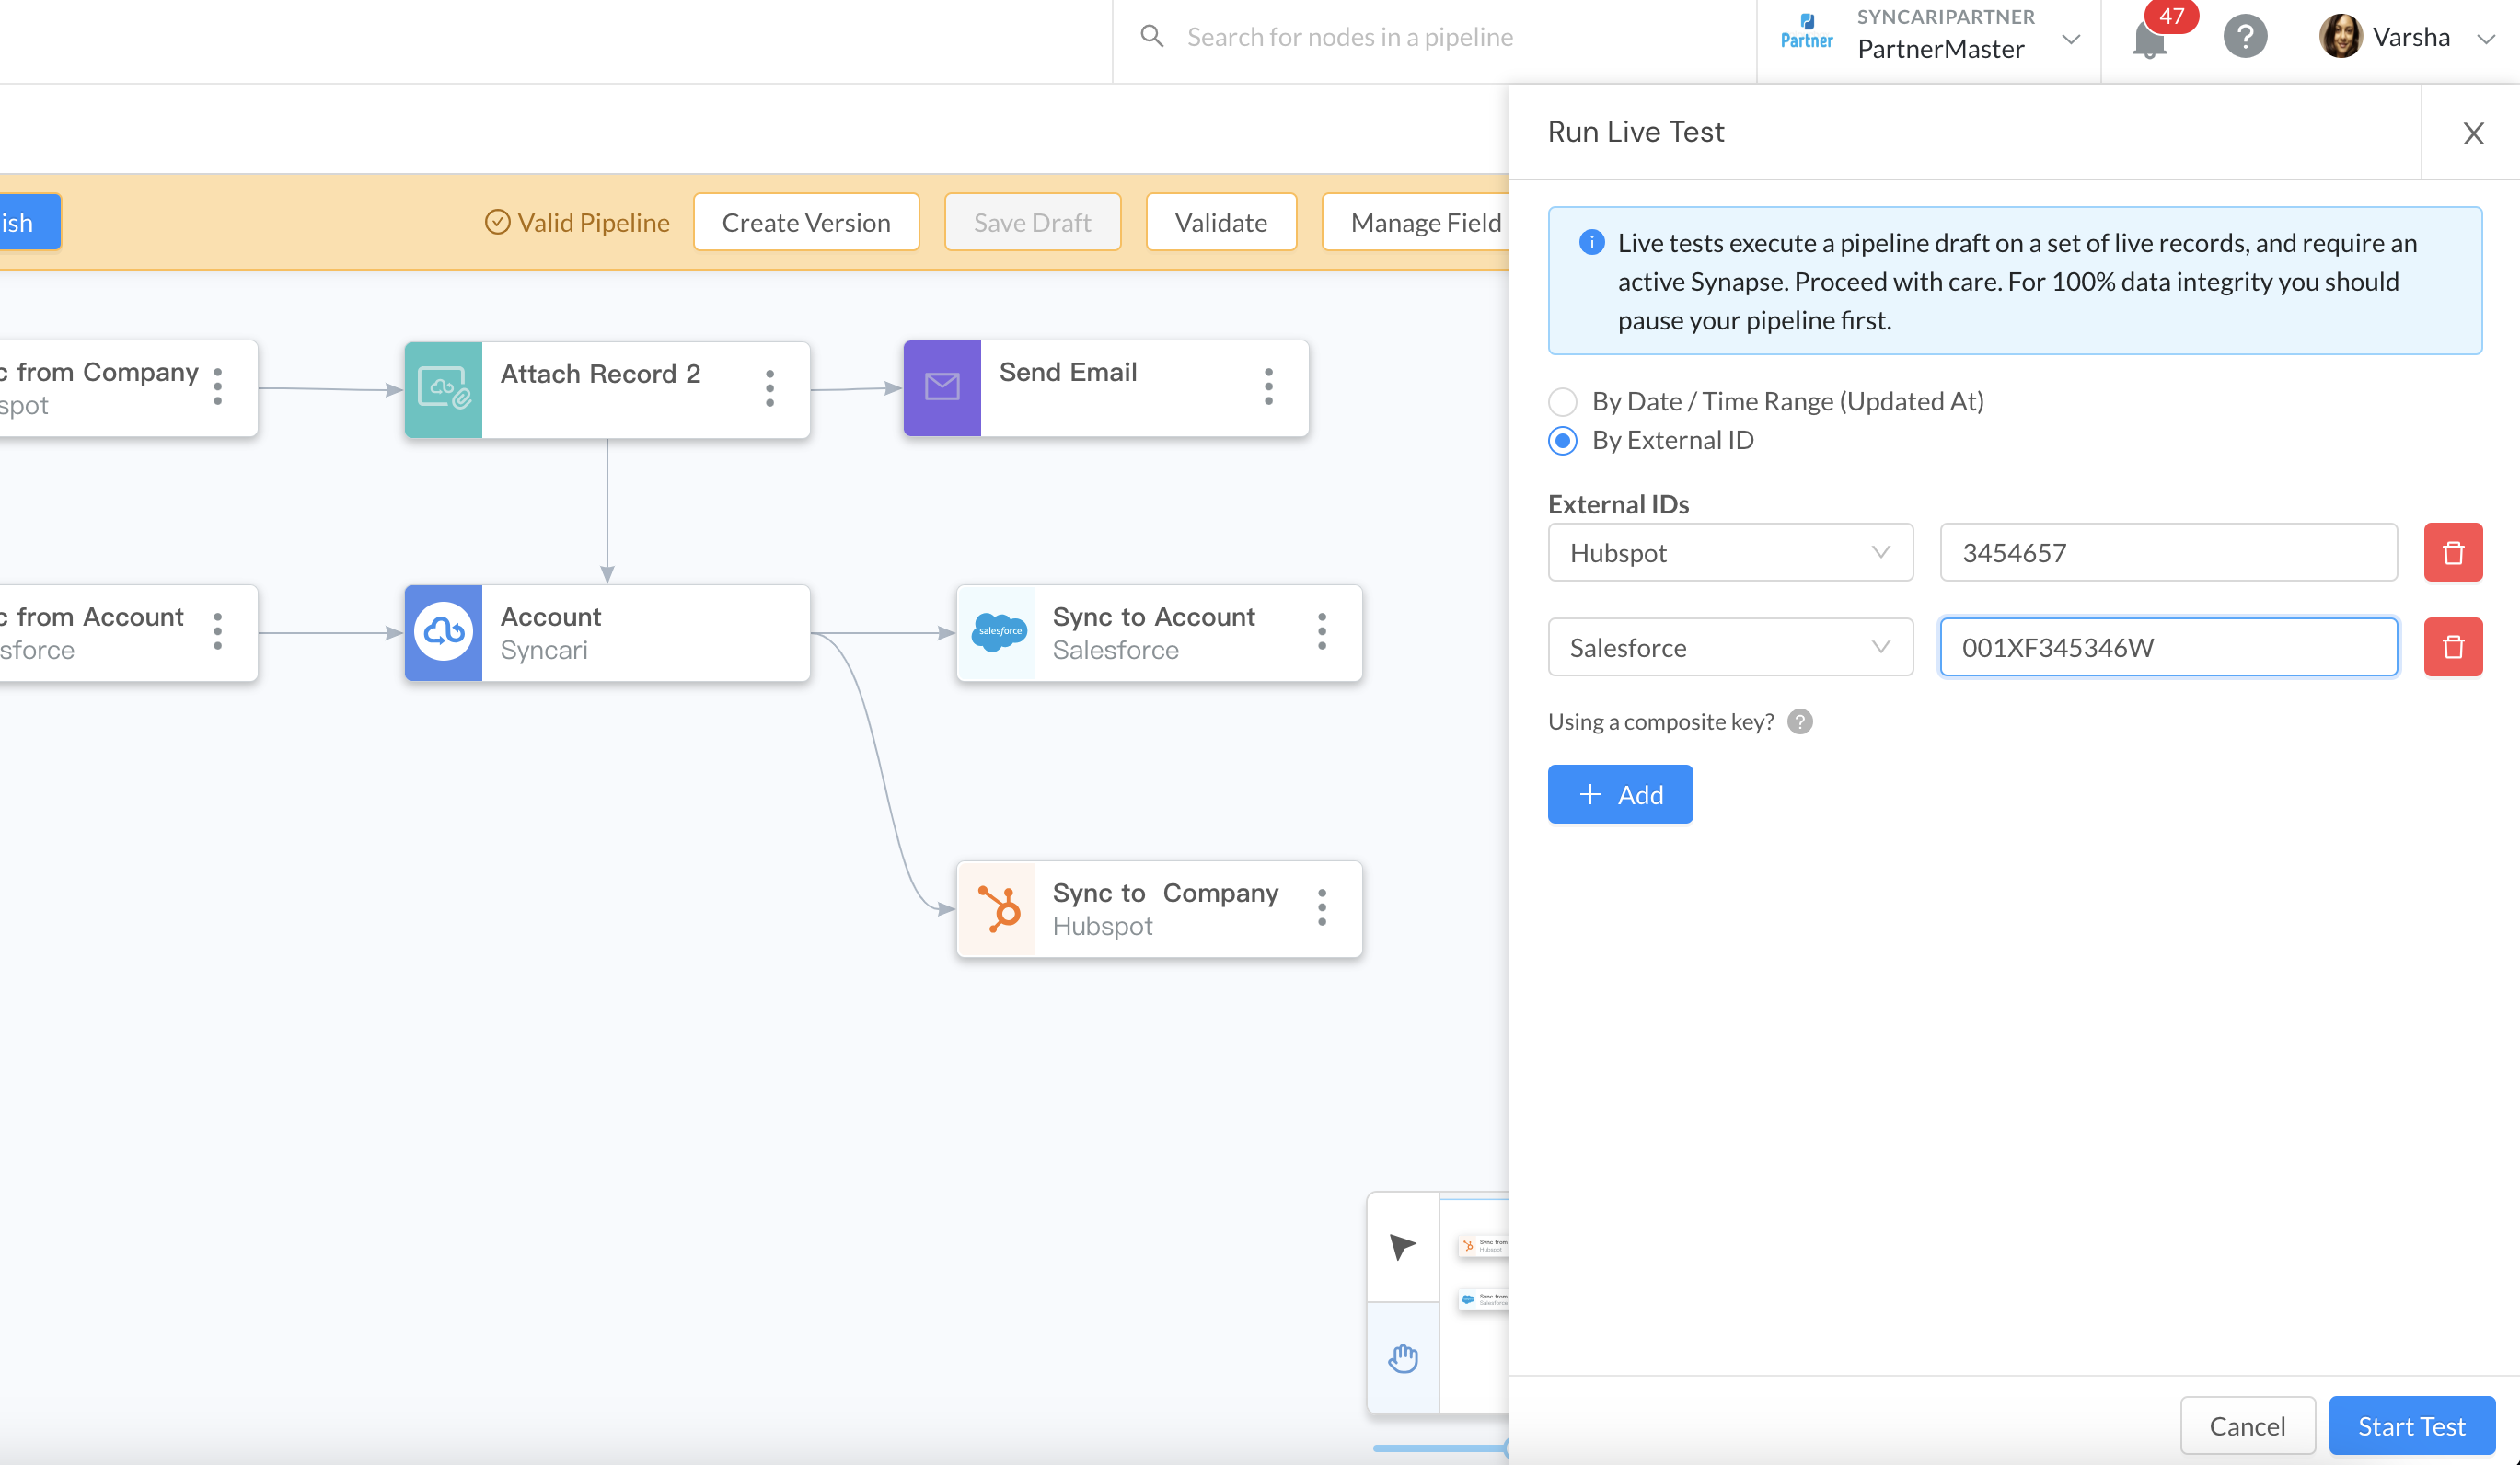Open the help question mark icon
The image size is (2520, 1465).
pos(2245,37)
